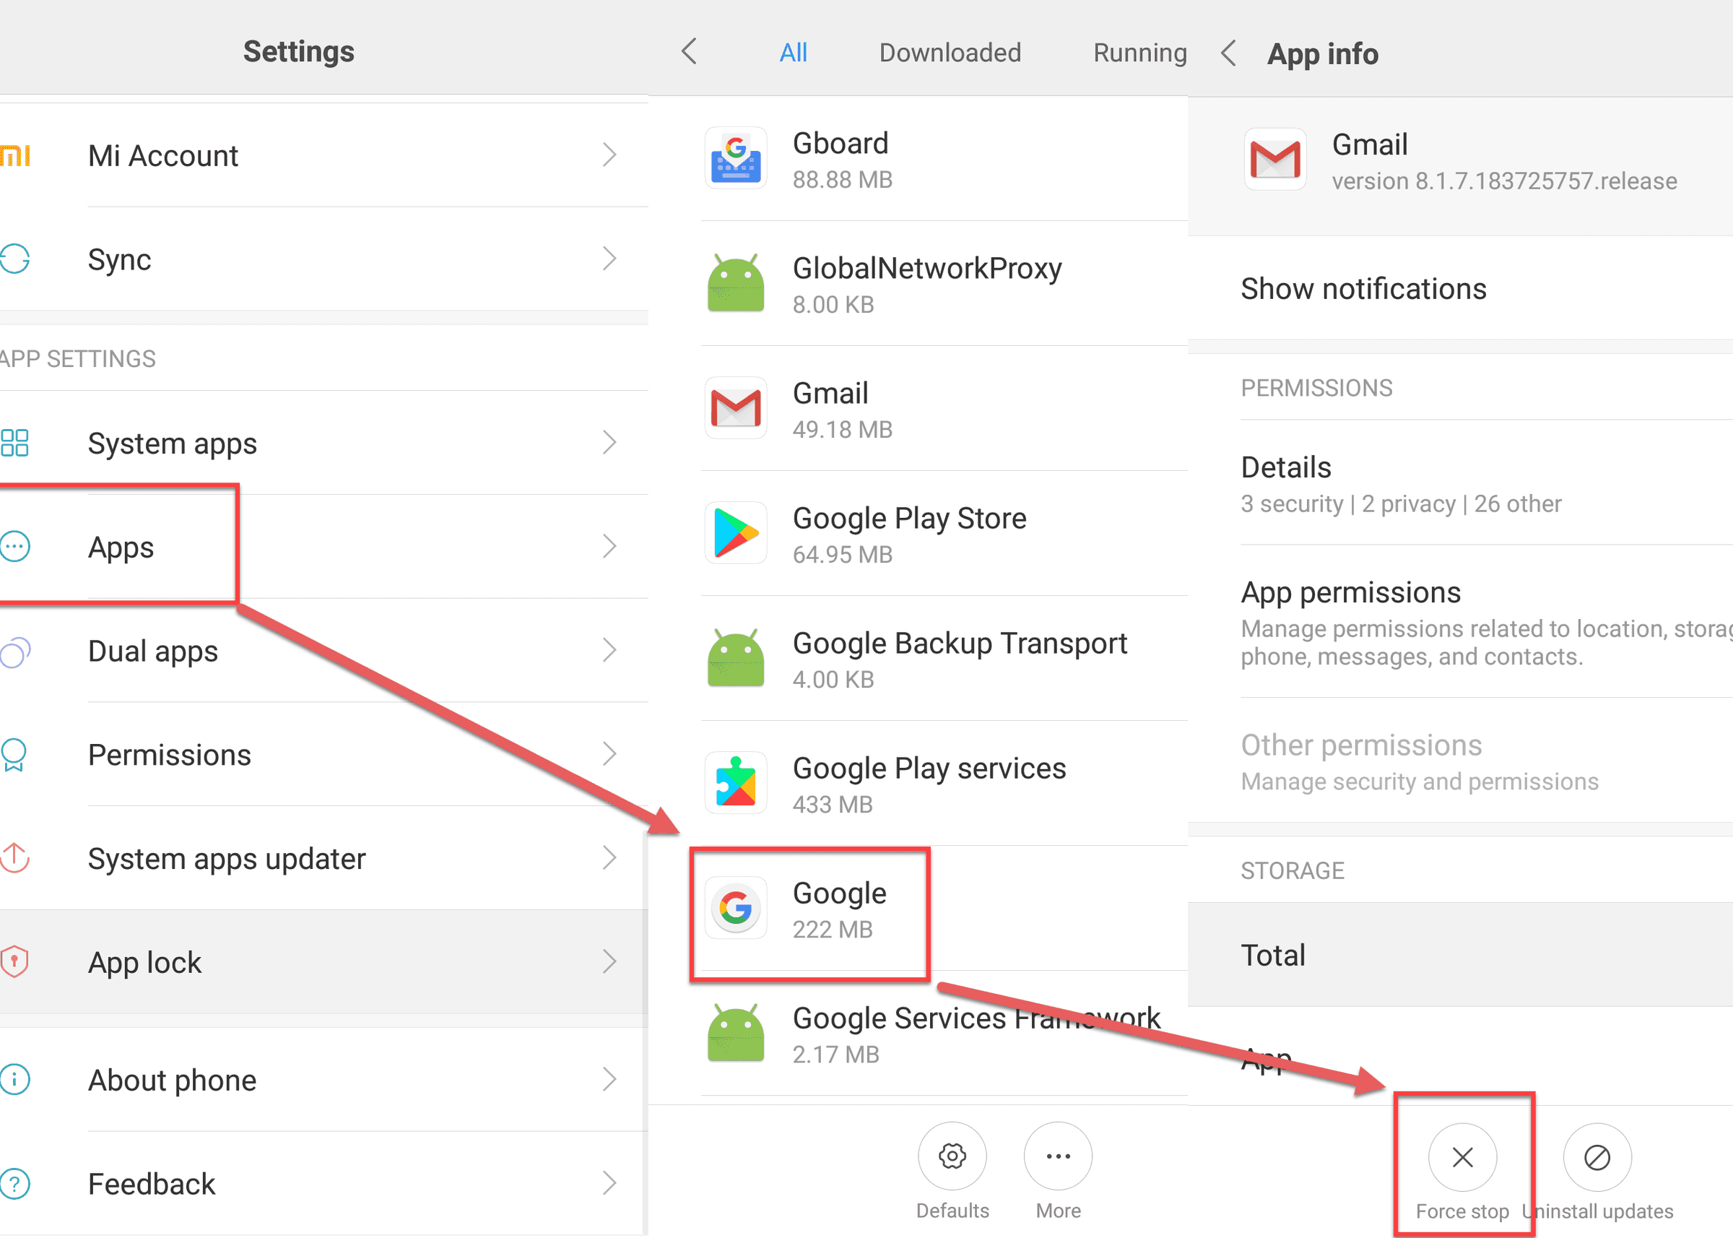Open the Mi Account settings entry
Image resolution: width=1733 pixels, height=1238 pixels.
click(324, 155)
